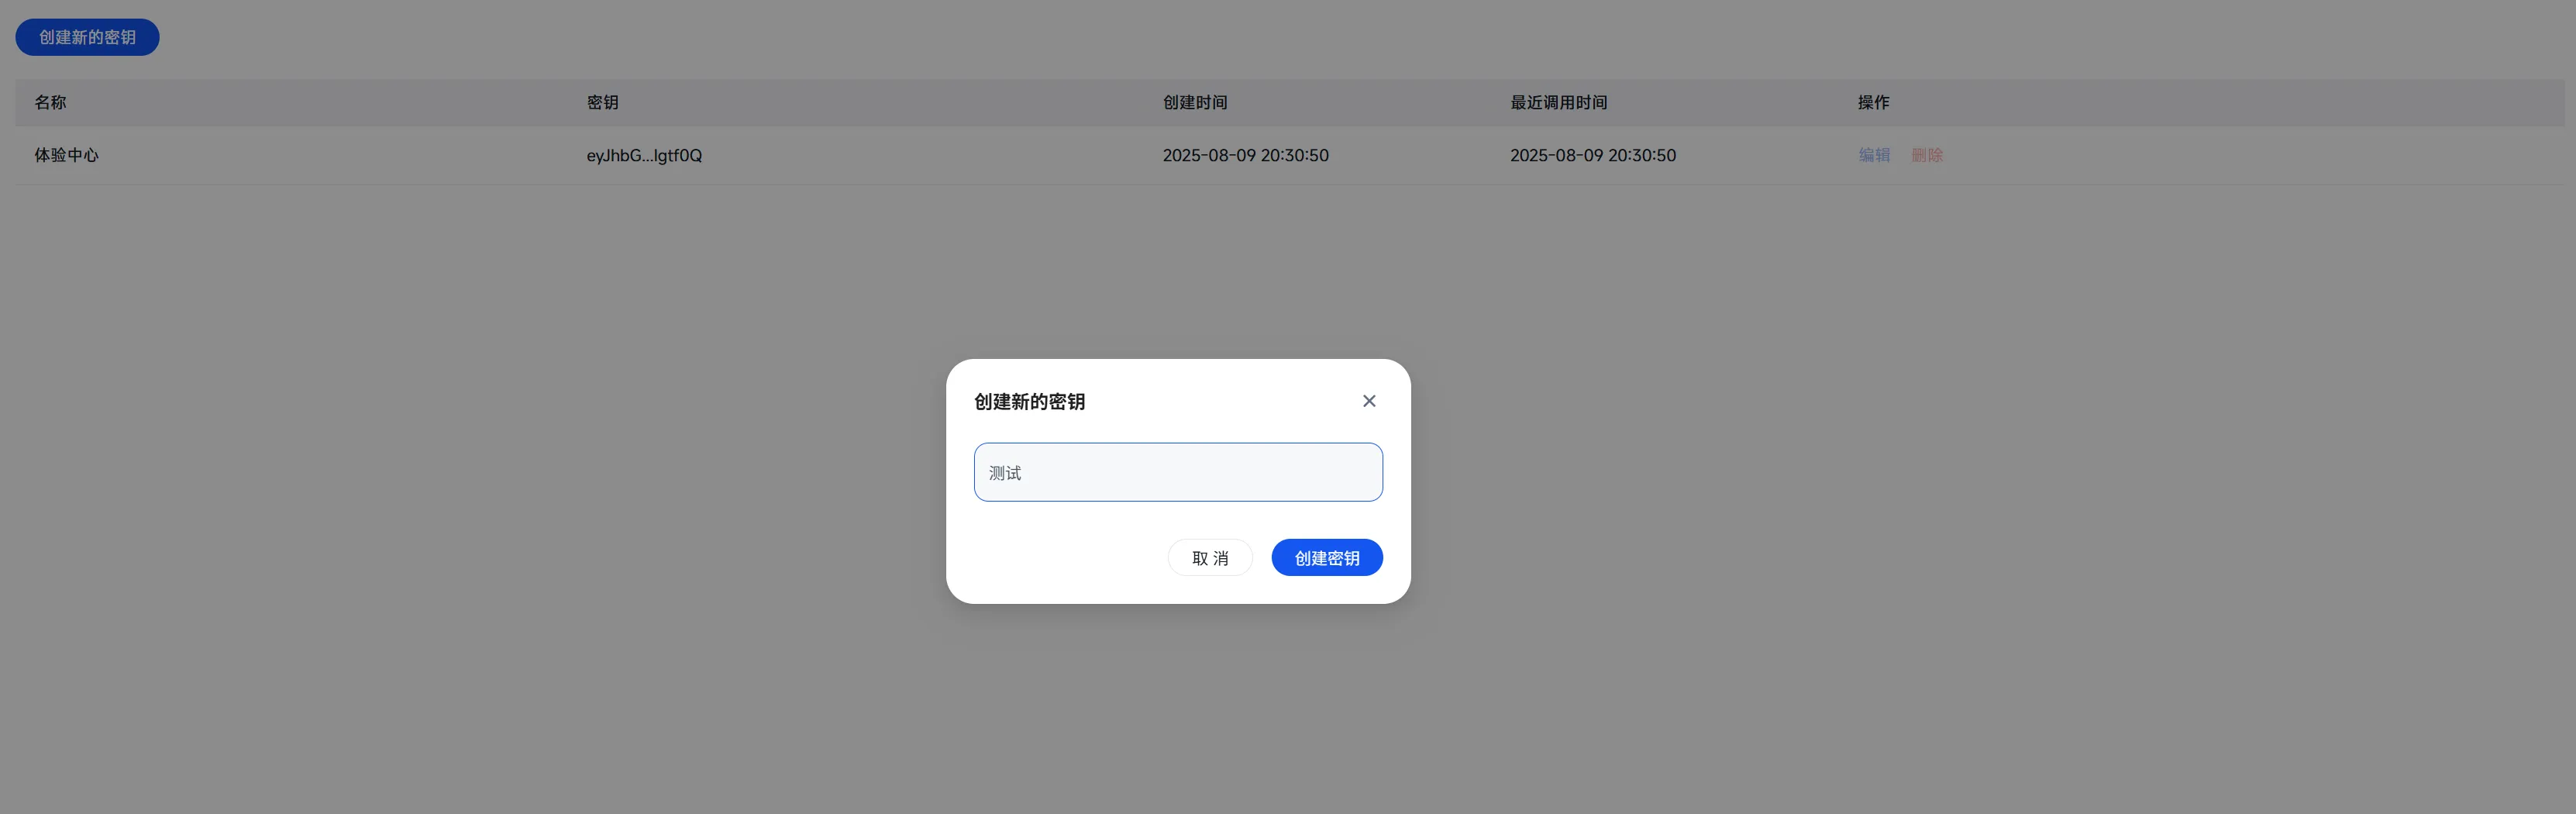Select the 体验中心 key name cell
The width and height of the screenshot is (2576, 814).
66,155
